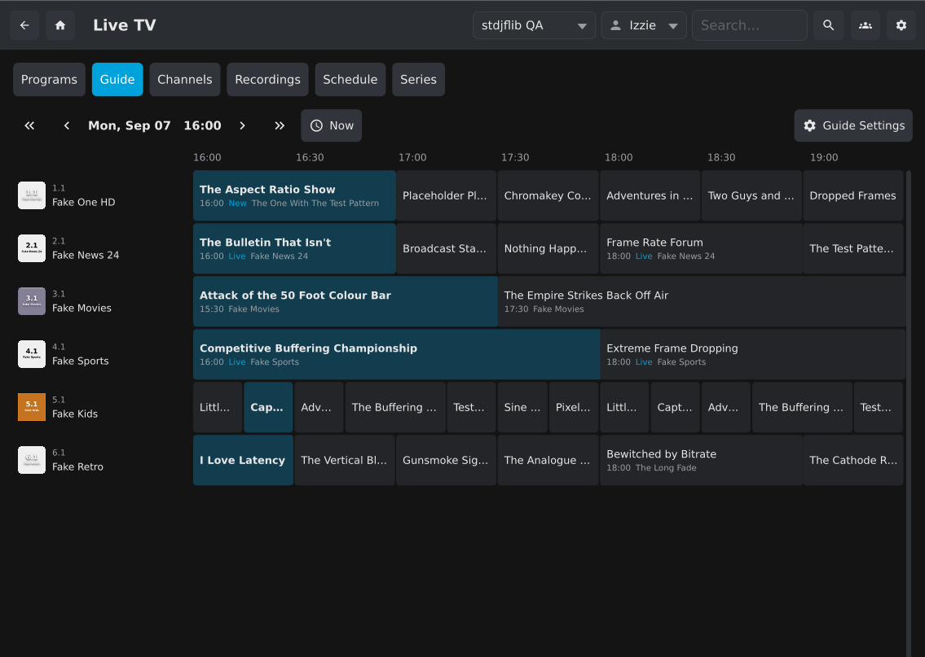Click the Fake Sports channel name

[x=80, y=361]
